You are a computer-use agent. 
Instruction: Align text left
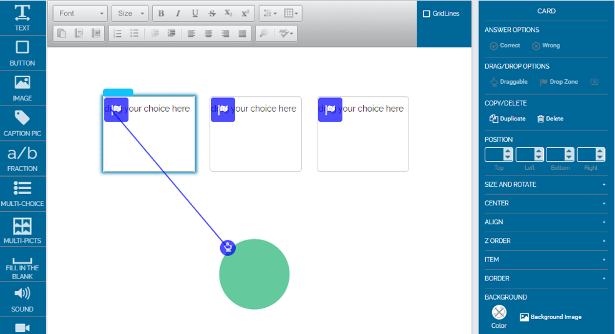coord(191,33)
